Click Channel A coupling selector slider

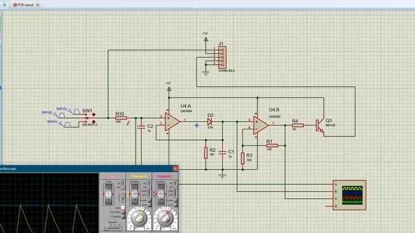(149, 190)
